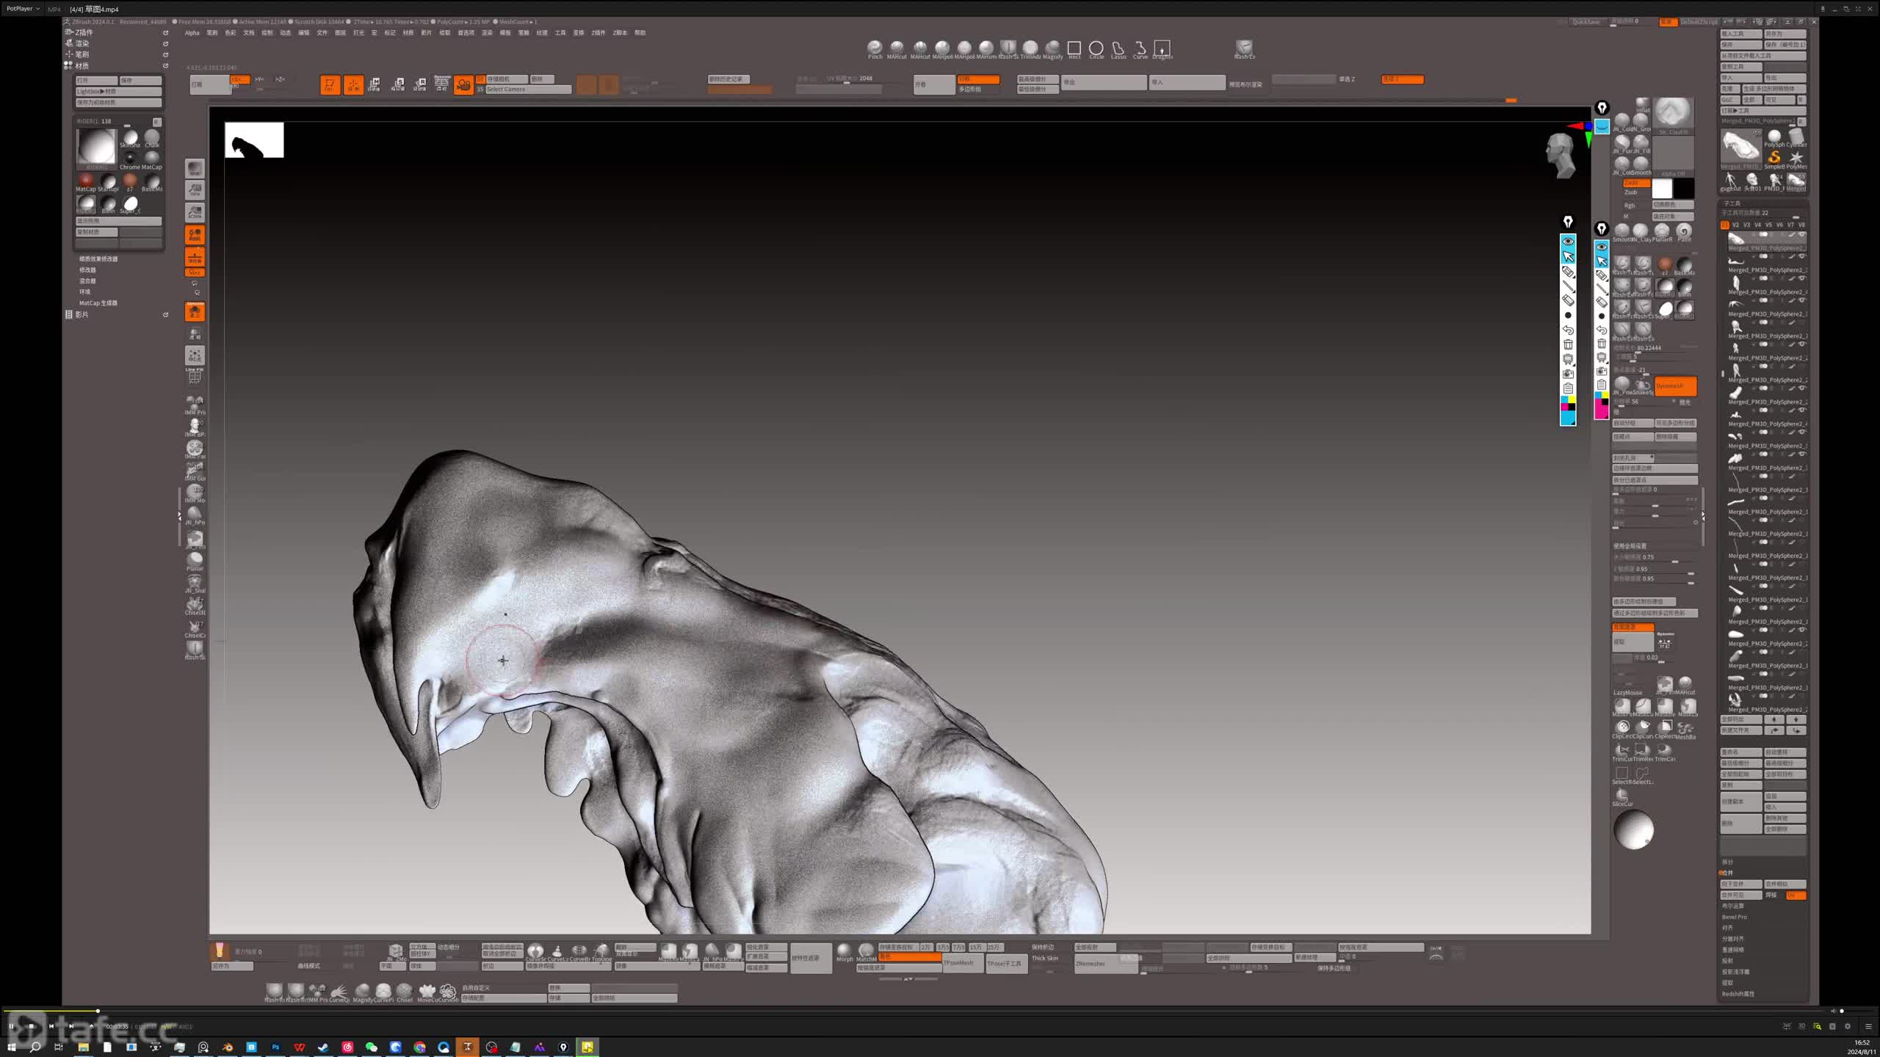The image size is (1880, 1057).
Task: Expand the 渲染 palette section
Action: tap(82, 43)
